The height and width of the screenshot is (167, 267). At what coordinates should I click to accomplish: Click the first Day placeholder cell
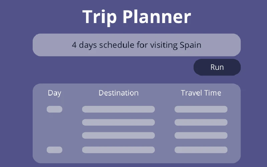pos(54,109)
